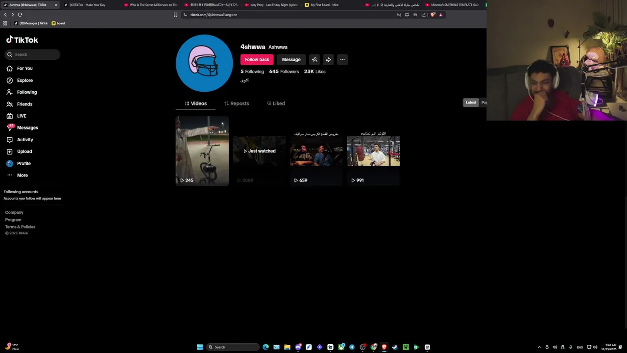
Task: Click the Message button
Action: [291, 59]
